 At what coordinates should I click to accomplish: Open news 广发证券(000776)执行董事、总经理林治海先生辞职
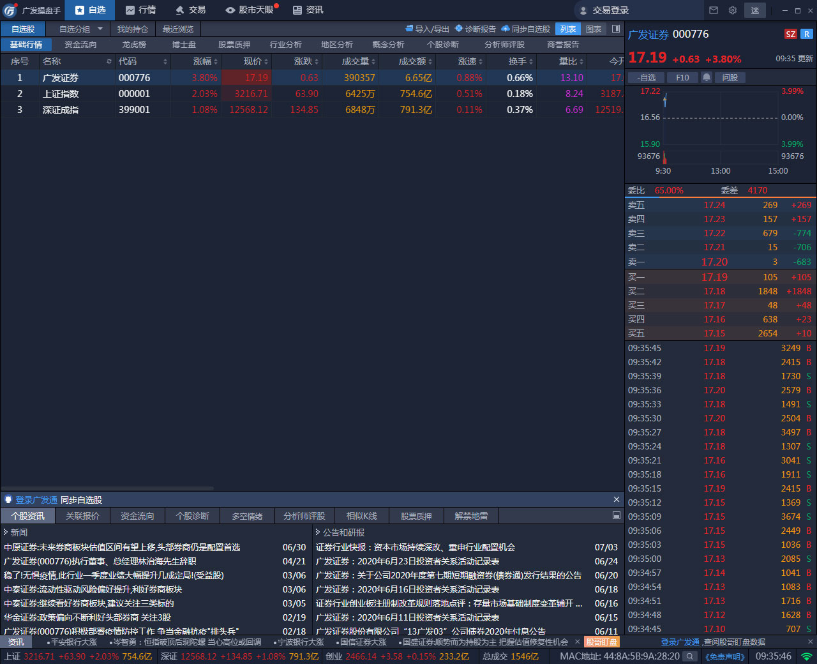pyautogui.click(x=100, y=561)
